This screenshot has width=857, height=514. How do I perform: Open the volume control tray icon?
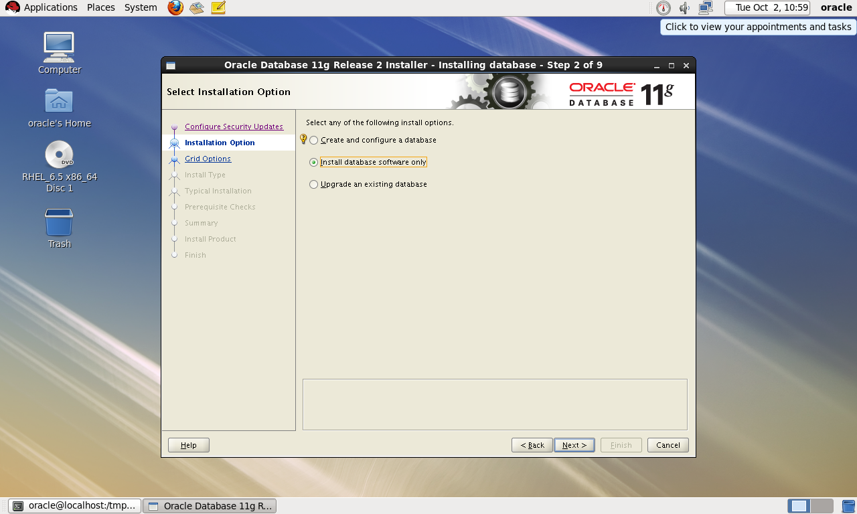point(684,8)
